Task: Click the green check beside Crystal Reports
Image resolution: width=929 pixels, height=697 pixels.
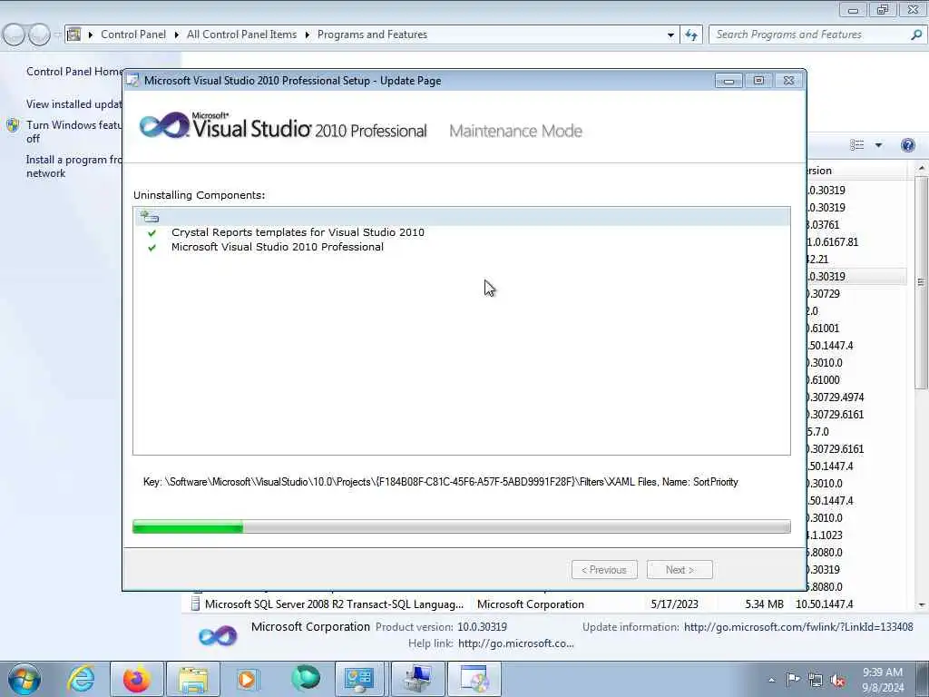Action: (152, 233)
